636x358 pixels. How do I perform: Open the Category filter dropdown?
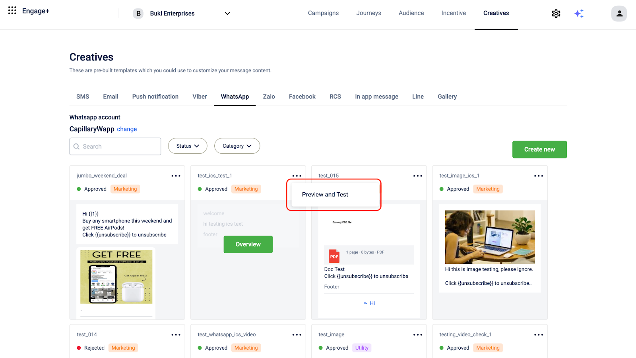pyautogui.click(x=237, y=146)
